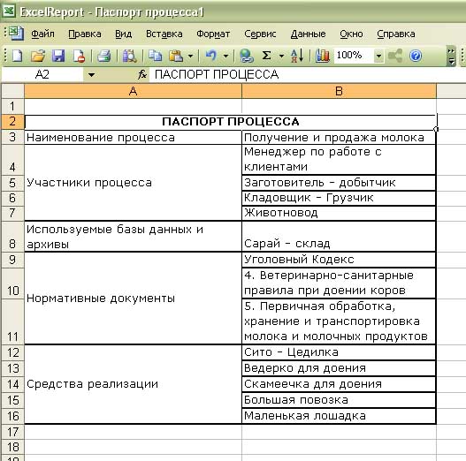Click the fx Insert Function button

pos(142,74)
